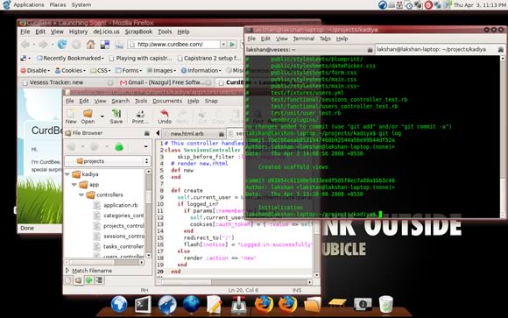Open Capistrano 2 setup bookmark
Viewport: 508px width, 318px height.
click(209, 59)
